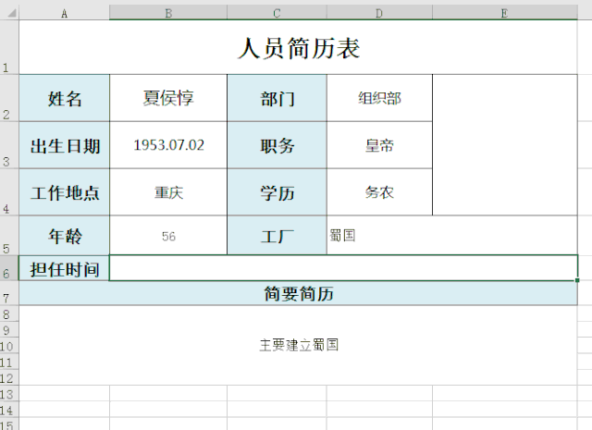Select the 工作地点 label cell
Screen dimensions: 592x430
(64, 192)
